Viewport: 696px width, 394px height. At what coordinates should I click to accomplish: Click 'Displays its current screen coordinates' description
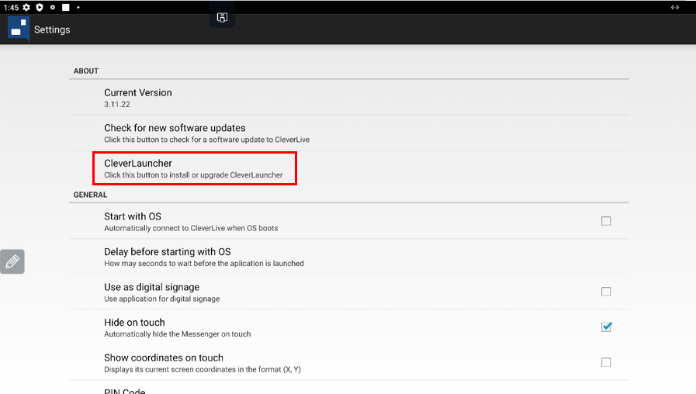point(203,369)
